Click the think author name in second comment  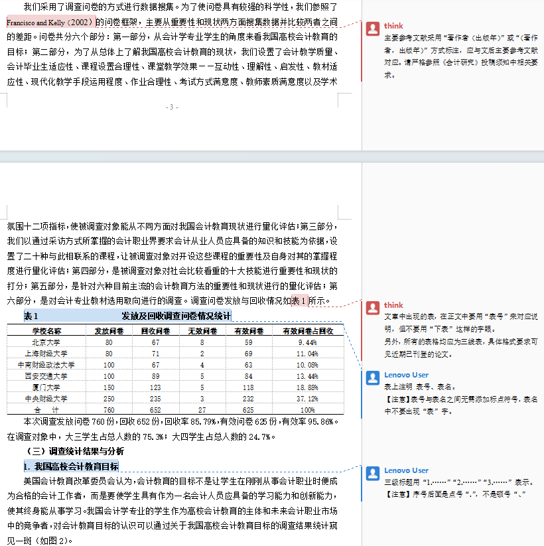click(x=393, y=305)
